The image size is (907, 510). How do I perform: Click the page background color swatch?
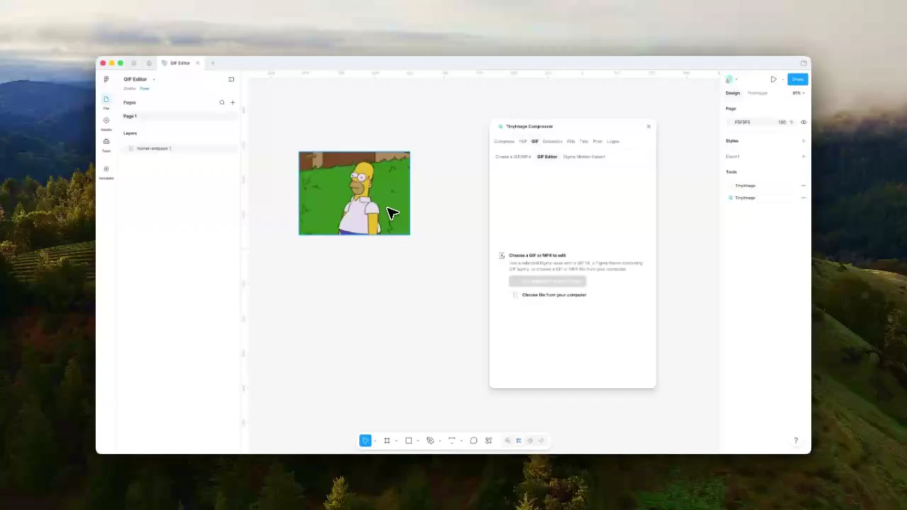[731, 123]
